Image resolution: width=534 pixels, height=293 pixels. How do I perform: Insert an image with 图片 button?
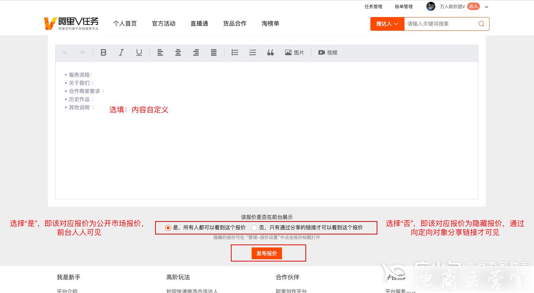point(295,53)
